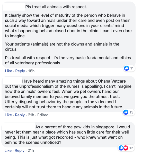Click the blue thumbs-up icon beside count 12
142x159 pixels.
click(121, 148)
